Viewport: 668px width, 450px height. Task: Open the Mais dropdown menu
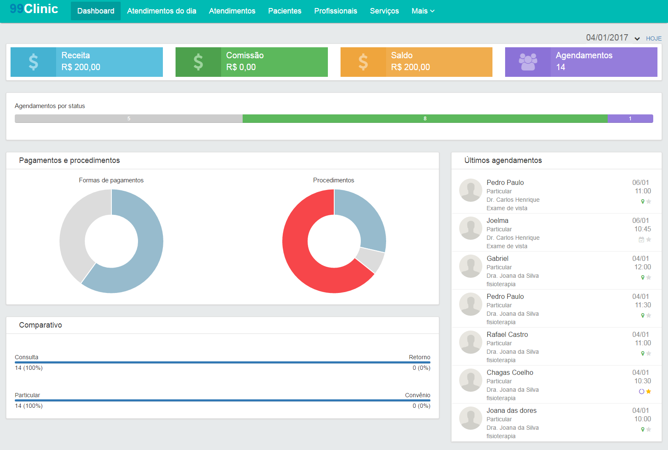[x=423, y=11]
